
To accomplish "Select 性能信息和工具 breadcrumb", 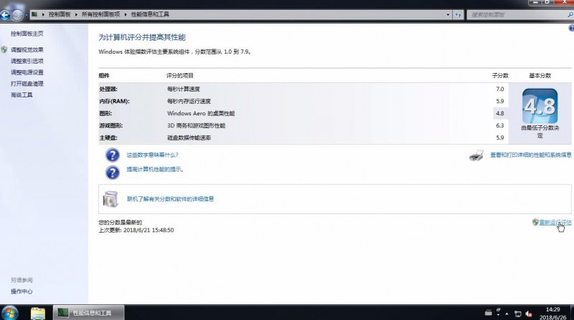I will (150, 14).
